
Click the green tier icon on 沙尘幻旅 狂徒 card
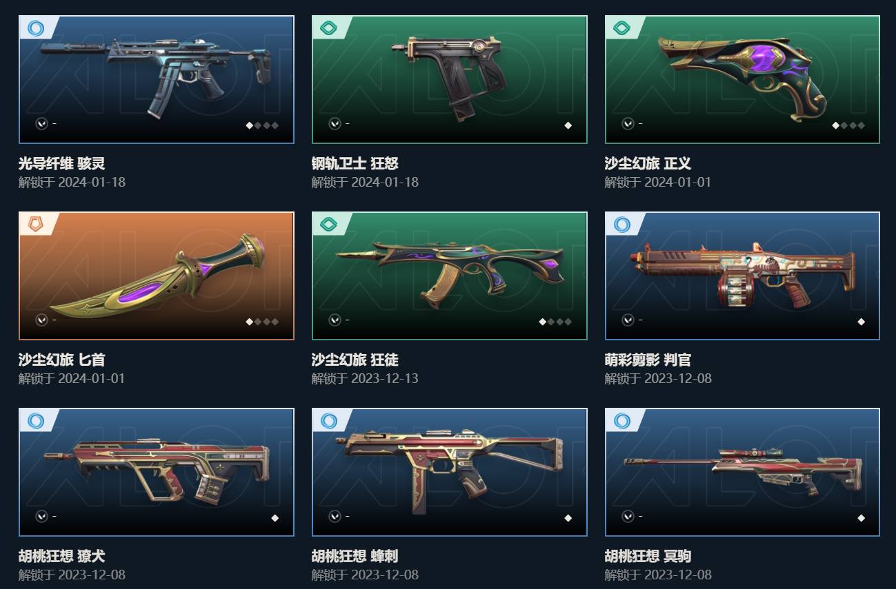[329, 225]
